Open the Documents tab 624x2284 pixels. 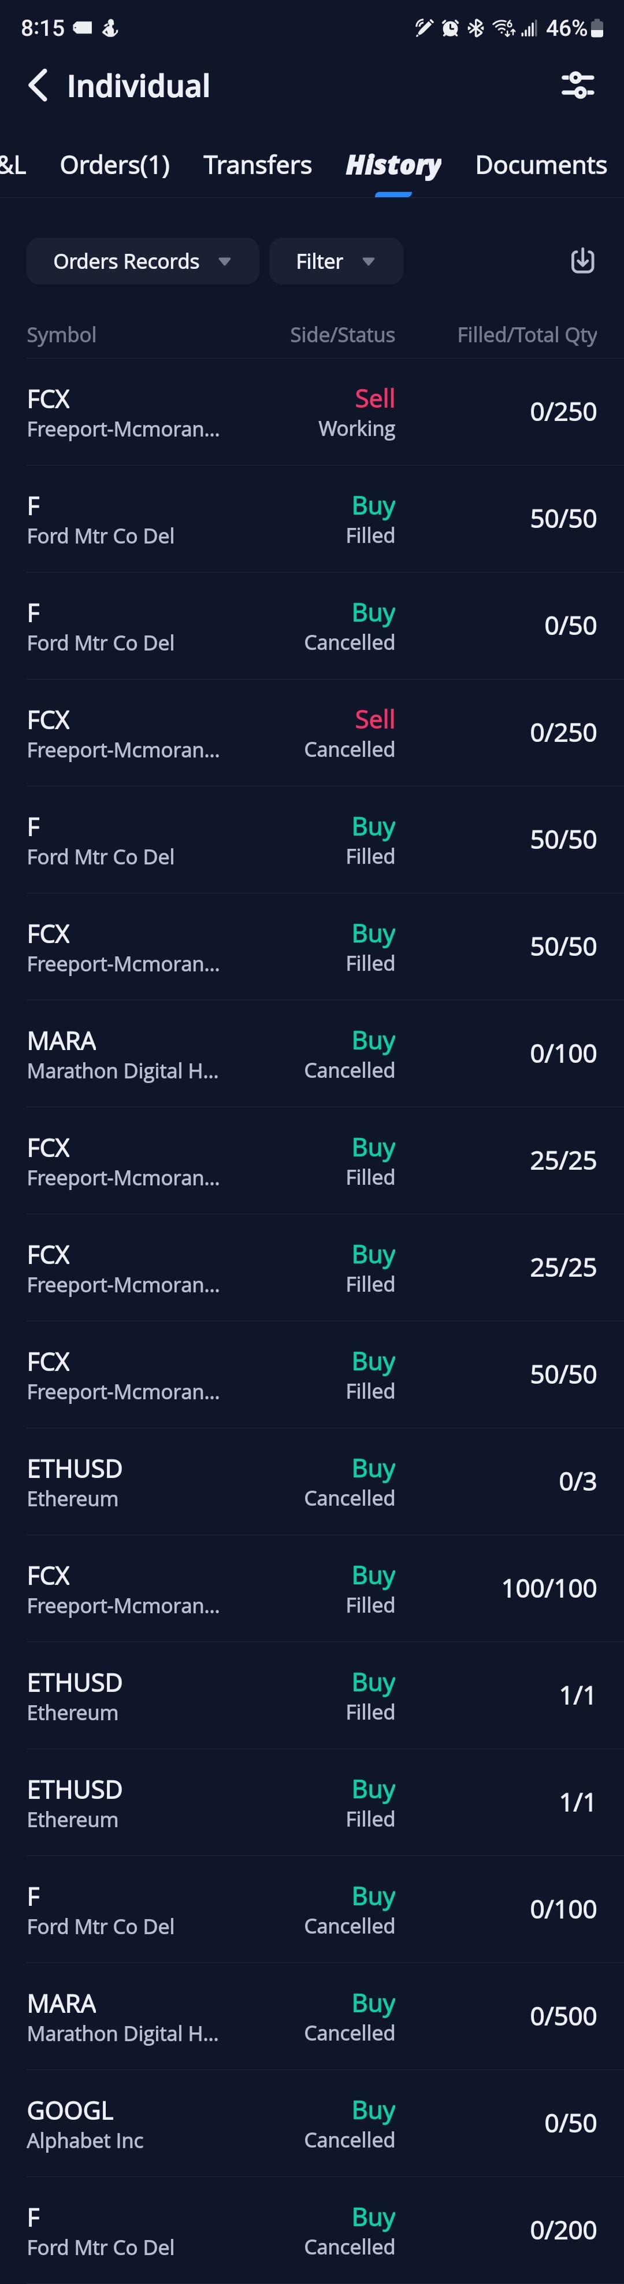tap(541, 165)
